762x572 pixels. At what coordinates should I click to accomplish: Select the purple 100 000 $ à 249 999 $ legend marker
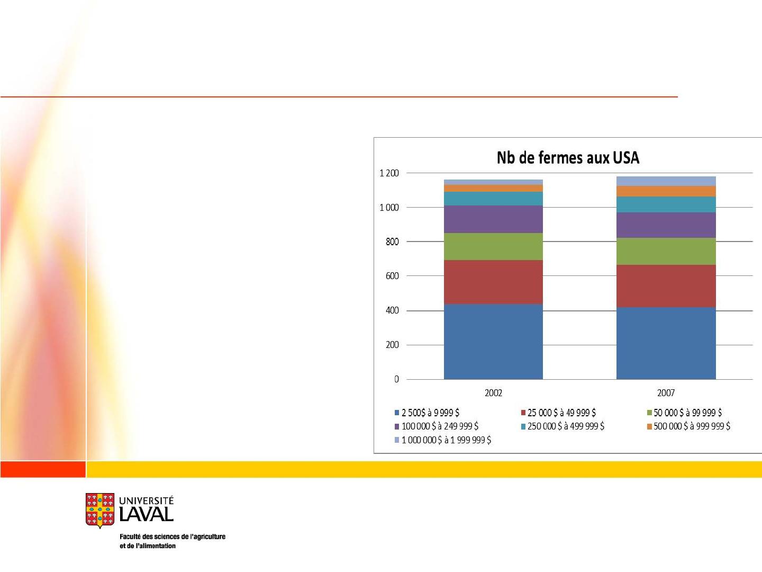[397, 426]
